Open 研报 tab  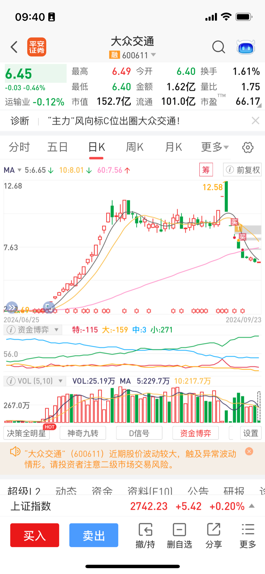234,490
